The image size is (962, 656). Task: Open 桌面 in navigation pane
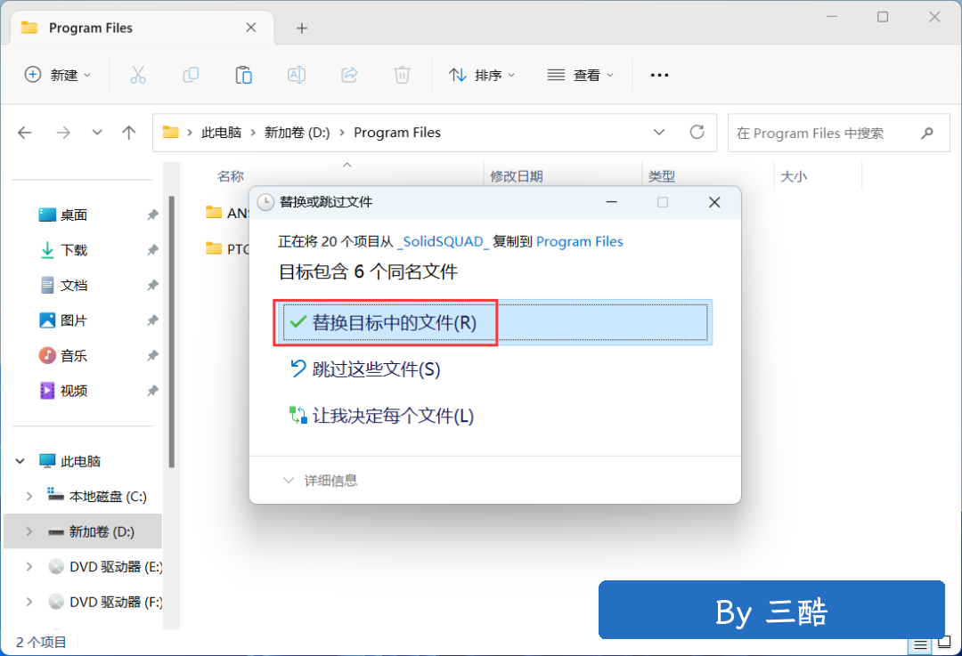click(74, 215)
